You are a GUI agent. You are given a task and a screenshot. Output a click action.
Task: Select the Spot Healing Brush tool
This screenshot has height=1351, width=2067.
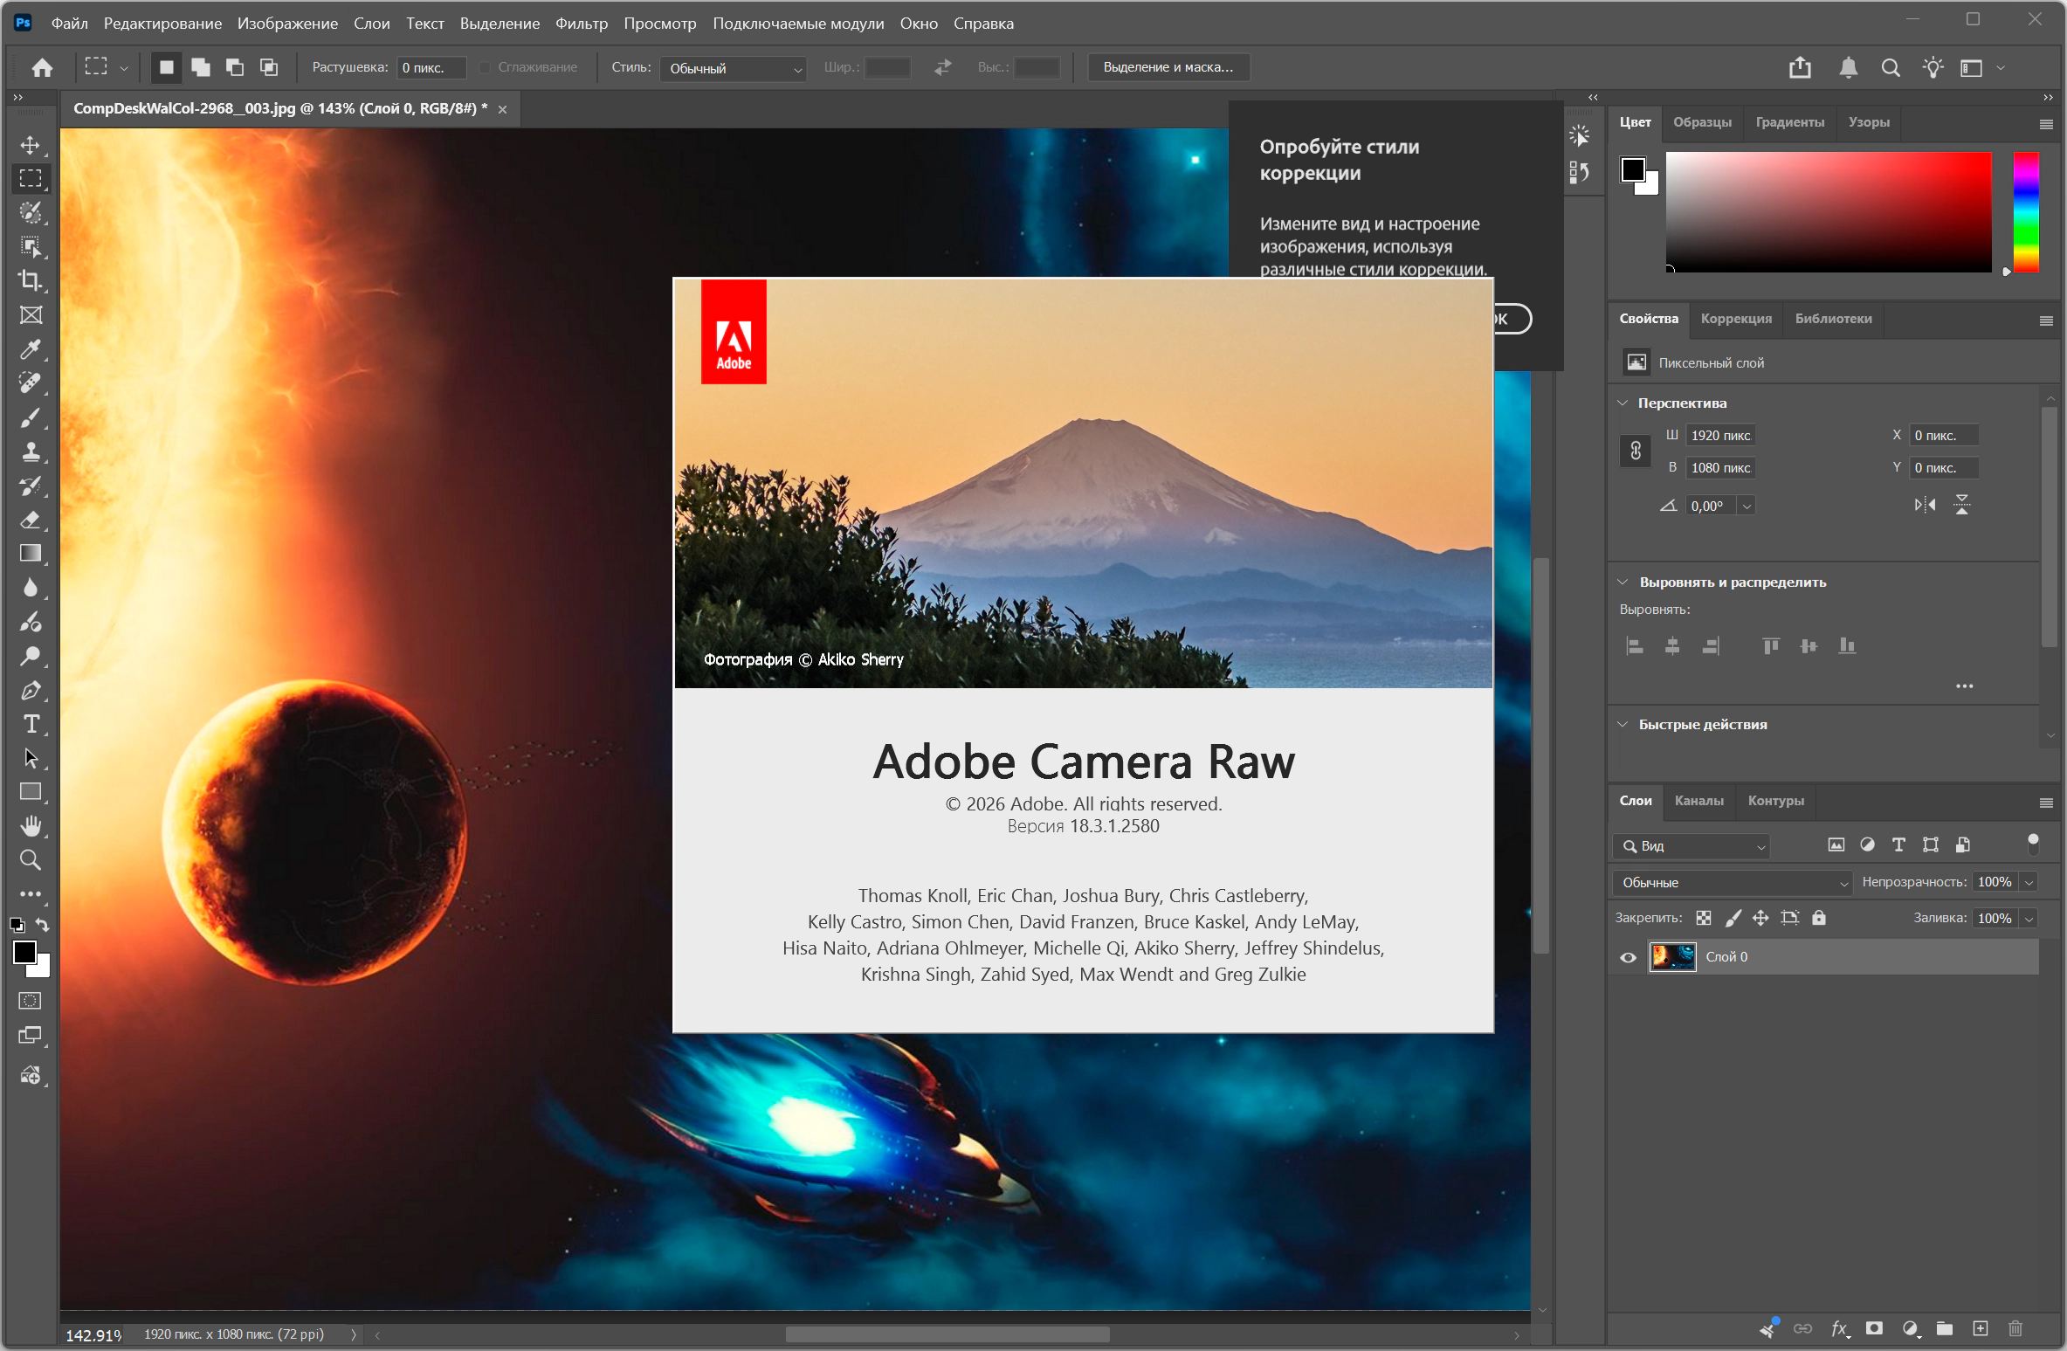tap(31, 383)
